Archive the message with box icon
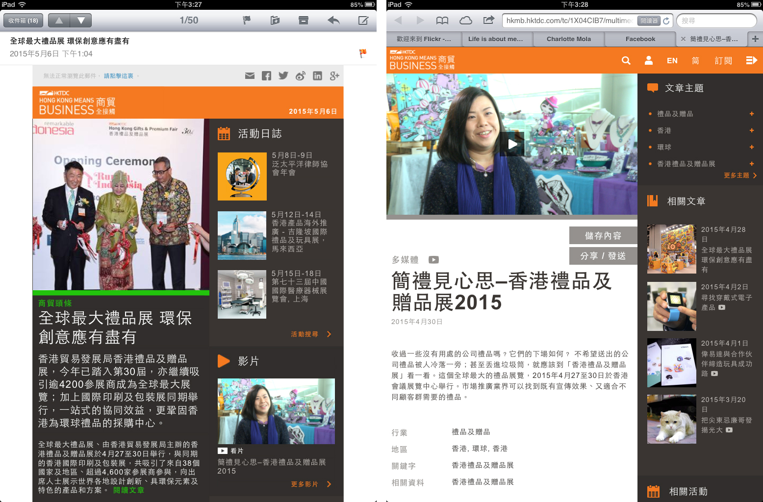 click(304, 20)
